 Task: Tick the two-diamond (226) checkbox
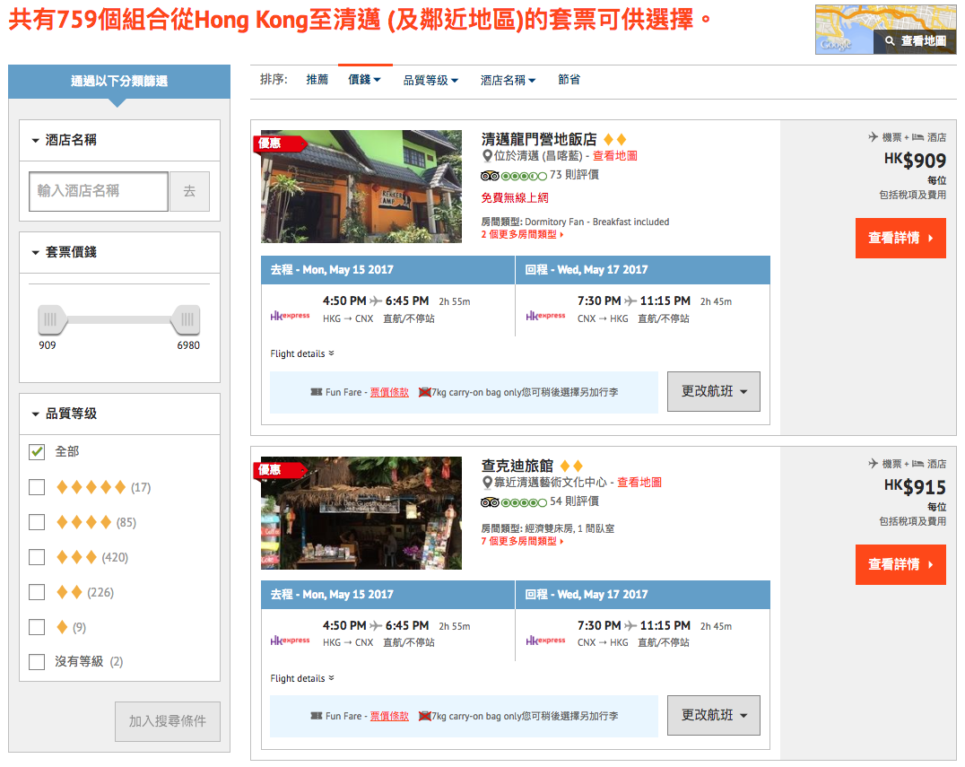(37, 593)
